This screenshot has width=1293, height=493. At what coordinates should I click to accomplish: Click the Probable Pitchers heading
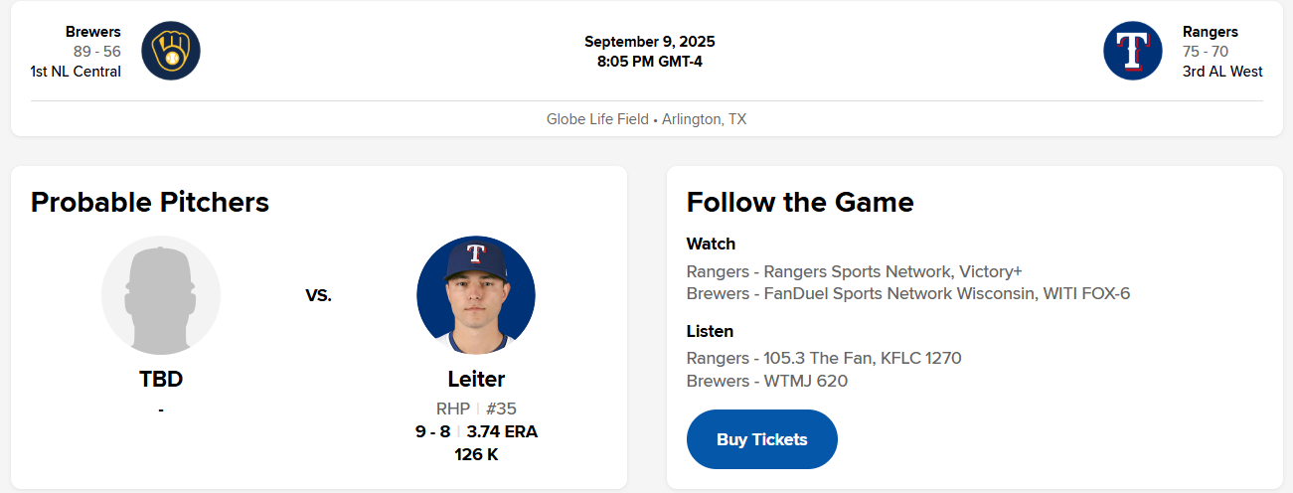tap(150, 202)
